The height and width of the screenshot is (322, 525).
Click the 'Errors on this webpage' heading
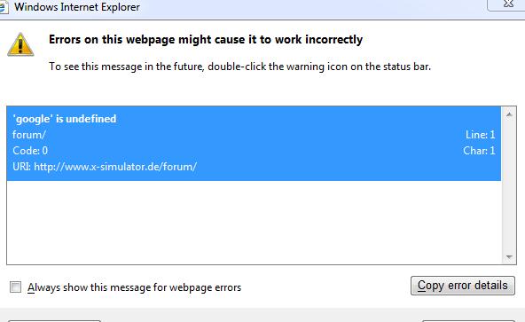pyautogui.click(x=206, y=40)
